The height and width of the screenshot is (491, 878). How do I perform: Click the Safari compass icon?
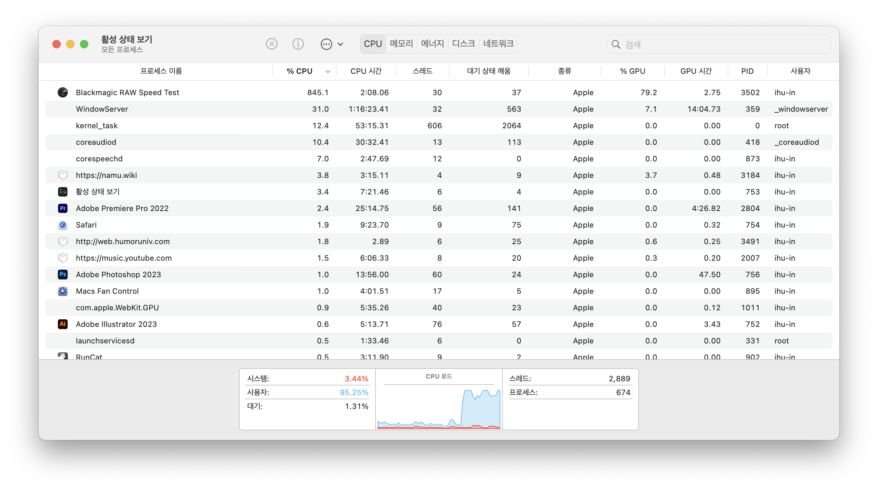pos(62,225)
